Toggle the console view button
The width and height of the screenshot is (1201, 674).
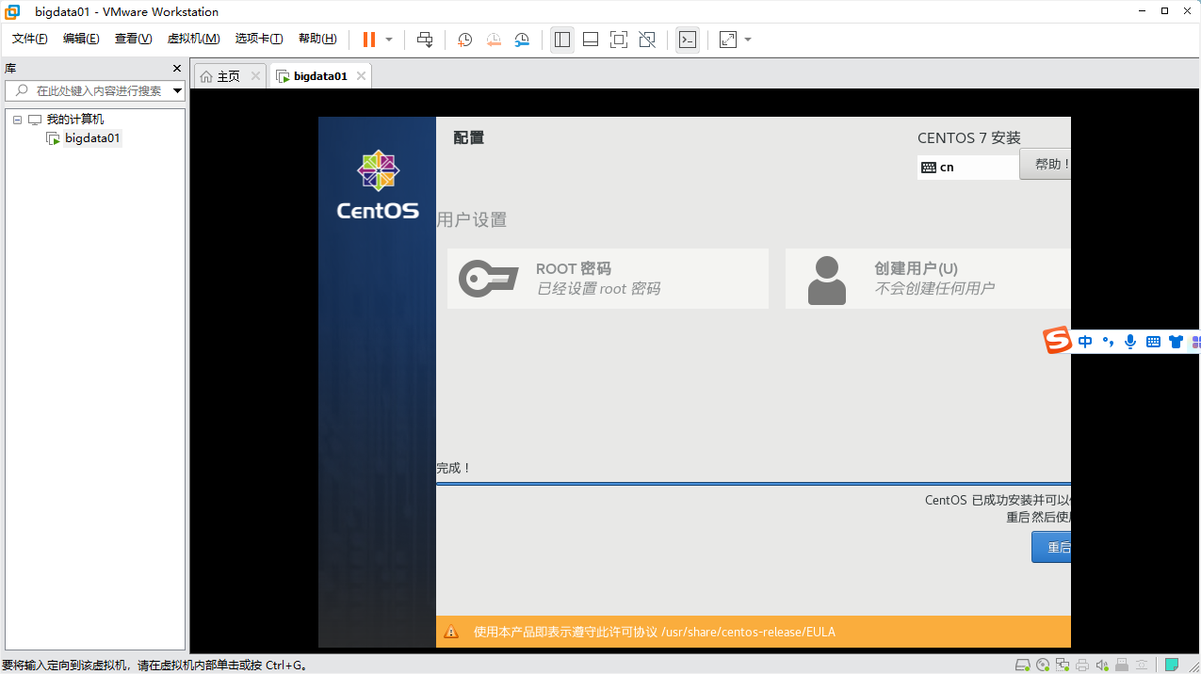(688, 40)
